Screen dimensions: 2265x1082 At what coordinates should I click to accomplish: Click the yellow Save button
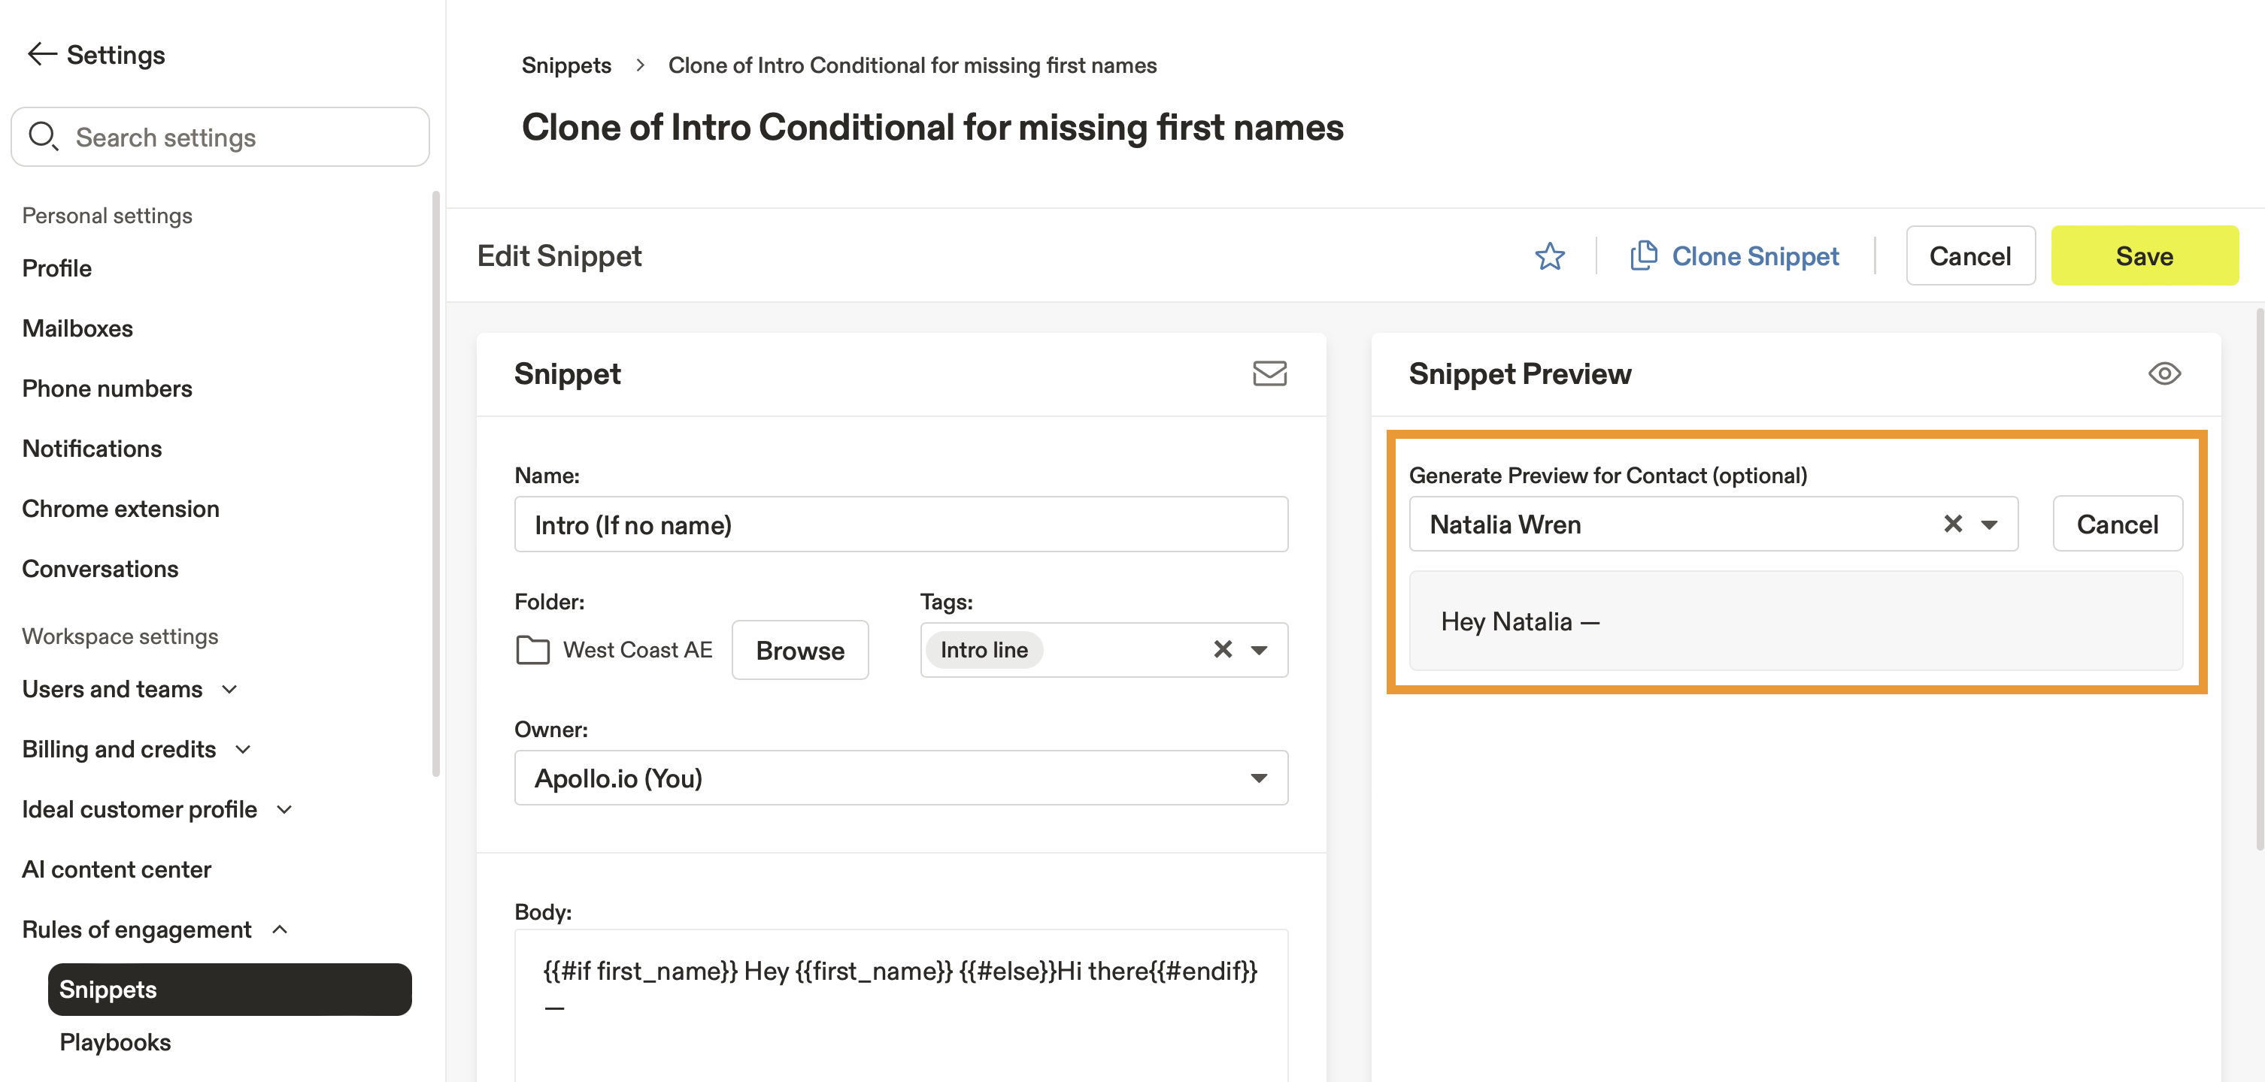[x=2144, y=255]
